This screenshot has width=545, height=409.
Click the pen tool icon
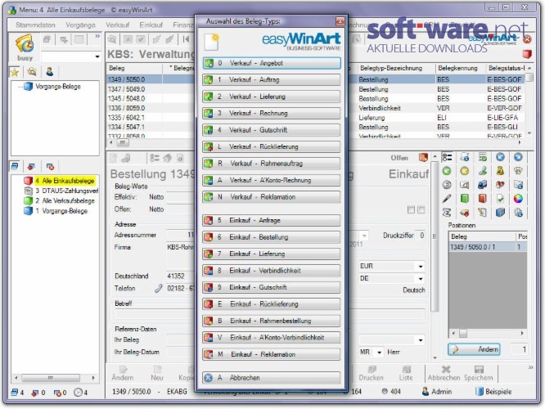(x=447, y=199)
